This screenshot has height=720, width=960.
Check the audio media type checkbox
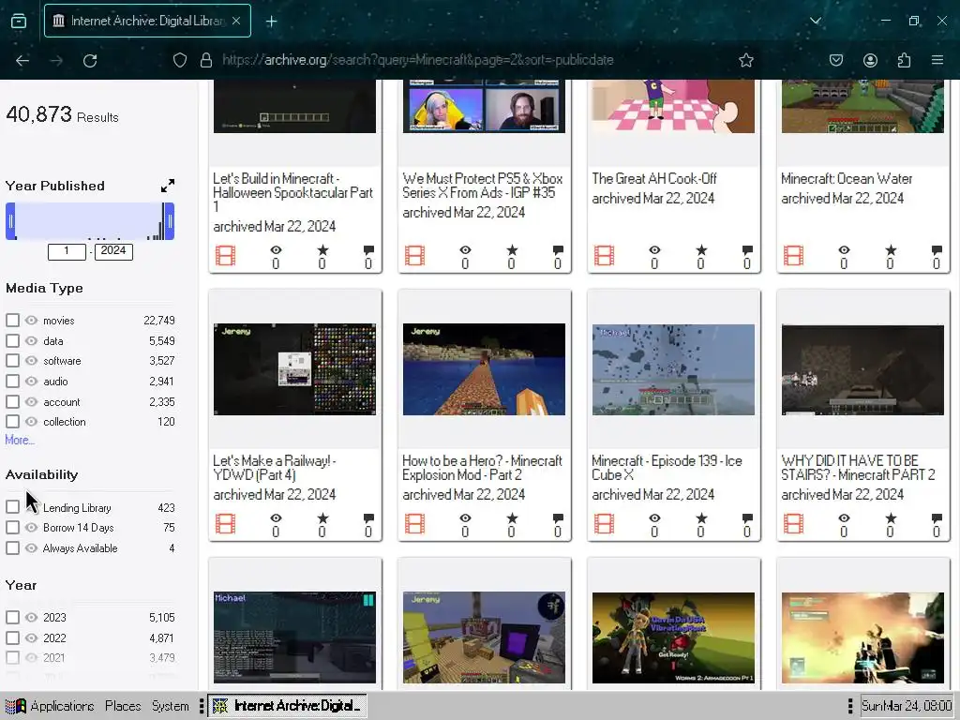[x=12, y=381]
